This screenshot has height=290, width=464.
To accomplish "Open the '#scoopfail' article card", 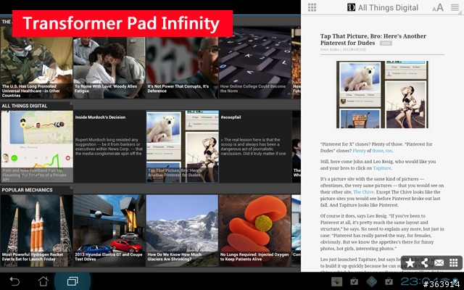I will click(254, 146).
